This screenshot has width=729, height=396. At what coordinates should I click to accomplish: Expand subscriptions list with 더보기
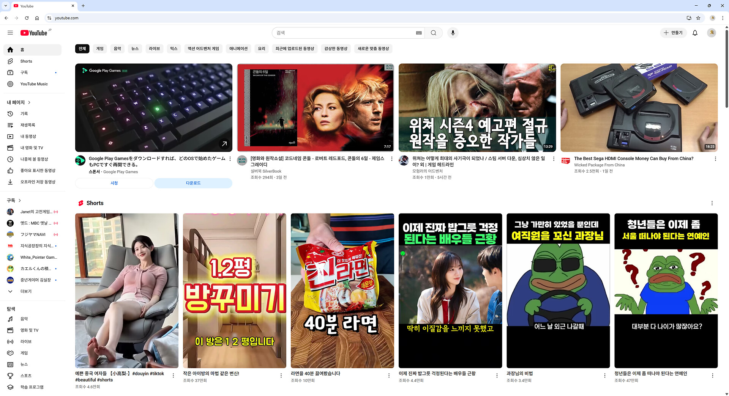pyautogui.click(x=26, y=291)
